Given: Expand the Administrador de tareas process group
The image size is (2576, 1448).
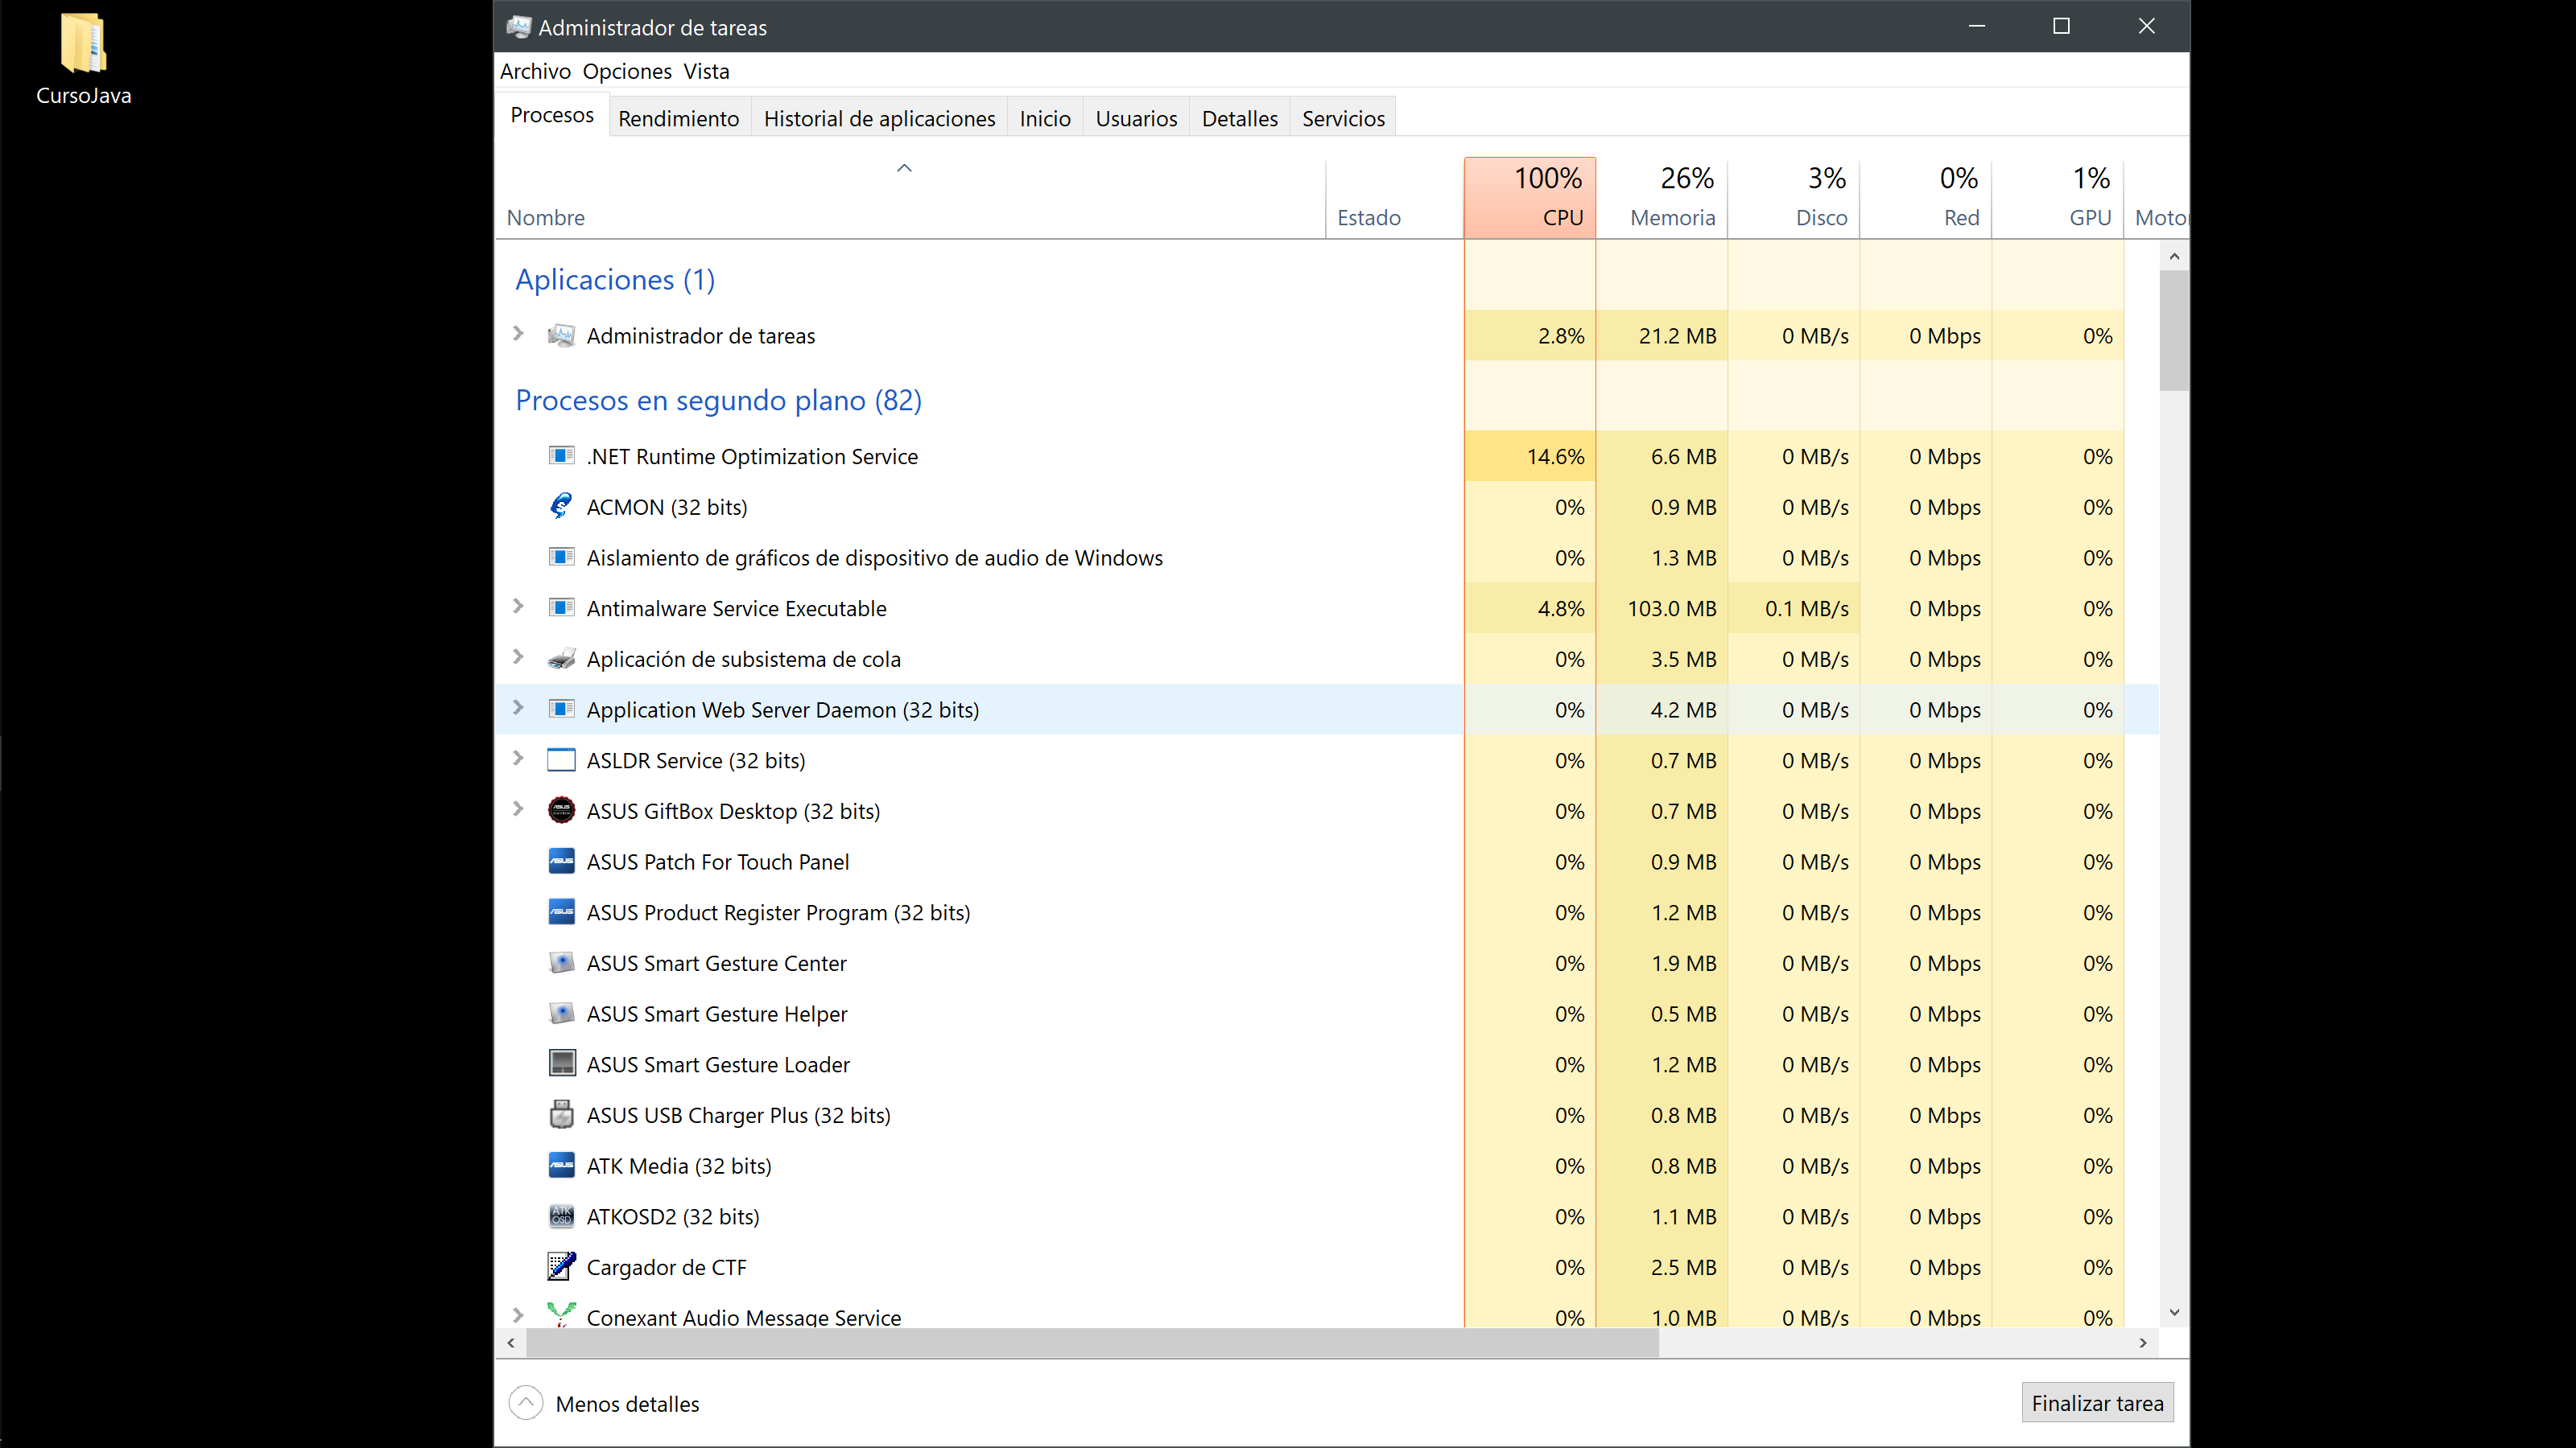Looking at the screenshot, I should coord(518,334).
